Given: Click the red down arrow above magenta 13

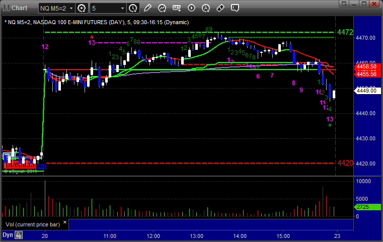Looking at the screenshot, I should 92,37.
